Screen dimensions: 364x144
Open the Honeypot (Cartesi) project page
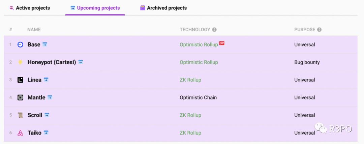[52, 62]
